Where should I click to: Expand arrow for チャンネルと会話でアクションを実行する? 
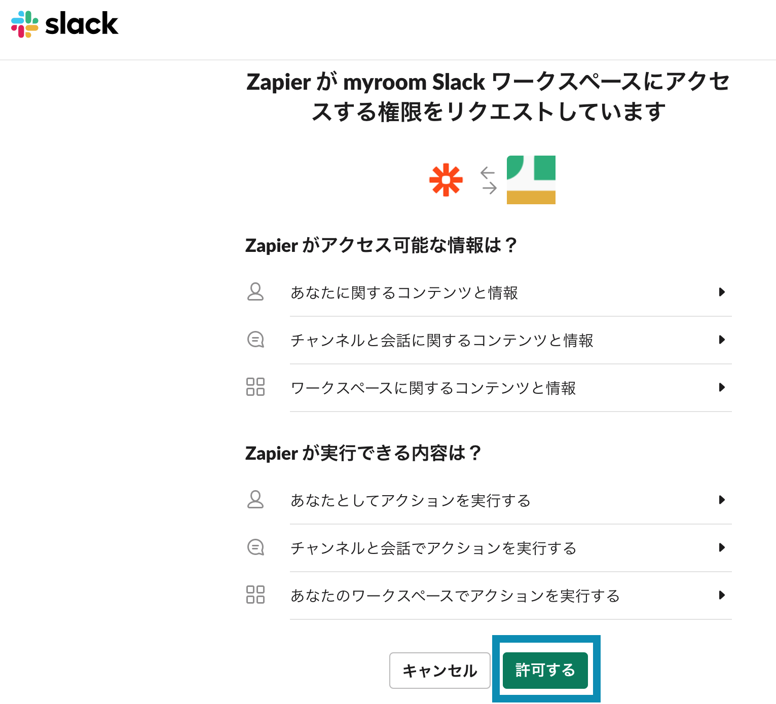[722, 547]
